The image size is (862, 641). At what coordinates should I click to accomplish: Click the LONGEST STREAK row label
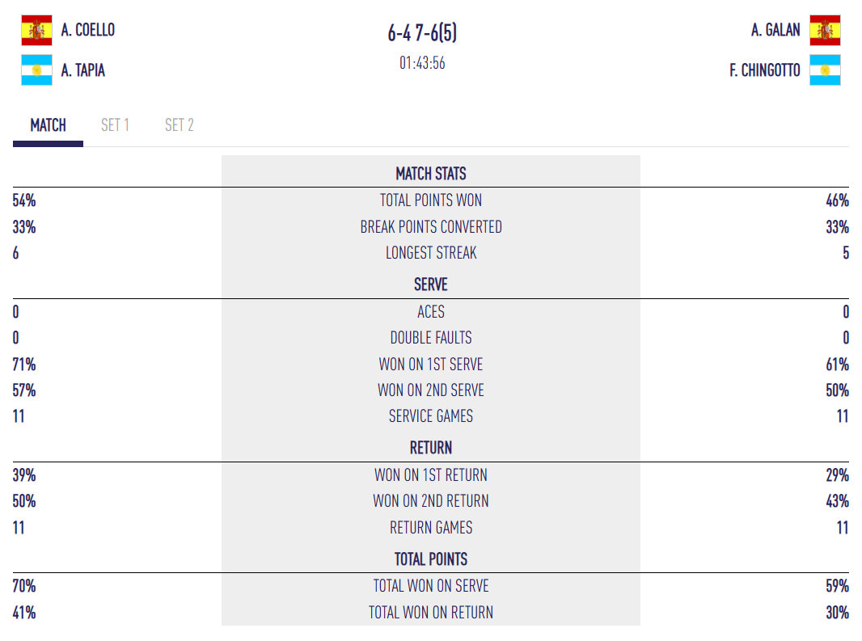431,253
